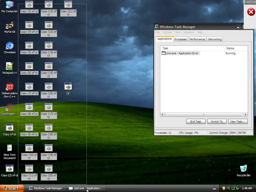The height and width of the screenshot is (192, 256).
Task: Click the green CPU usage tray icon
Action: 233,188
